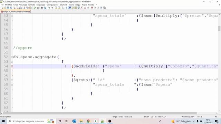Image resolution: width=221 pixels, height=124 pixels.
Task: Cut selection using the scissors icon
Action: click(x=24, y=8)
